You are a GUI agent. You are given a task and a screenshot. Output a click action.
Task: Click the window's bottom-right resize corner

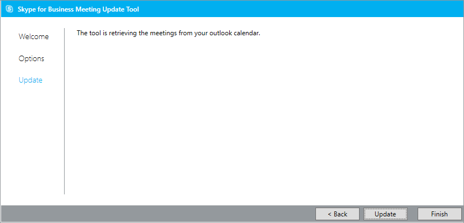tap(462, 221)
